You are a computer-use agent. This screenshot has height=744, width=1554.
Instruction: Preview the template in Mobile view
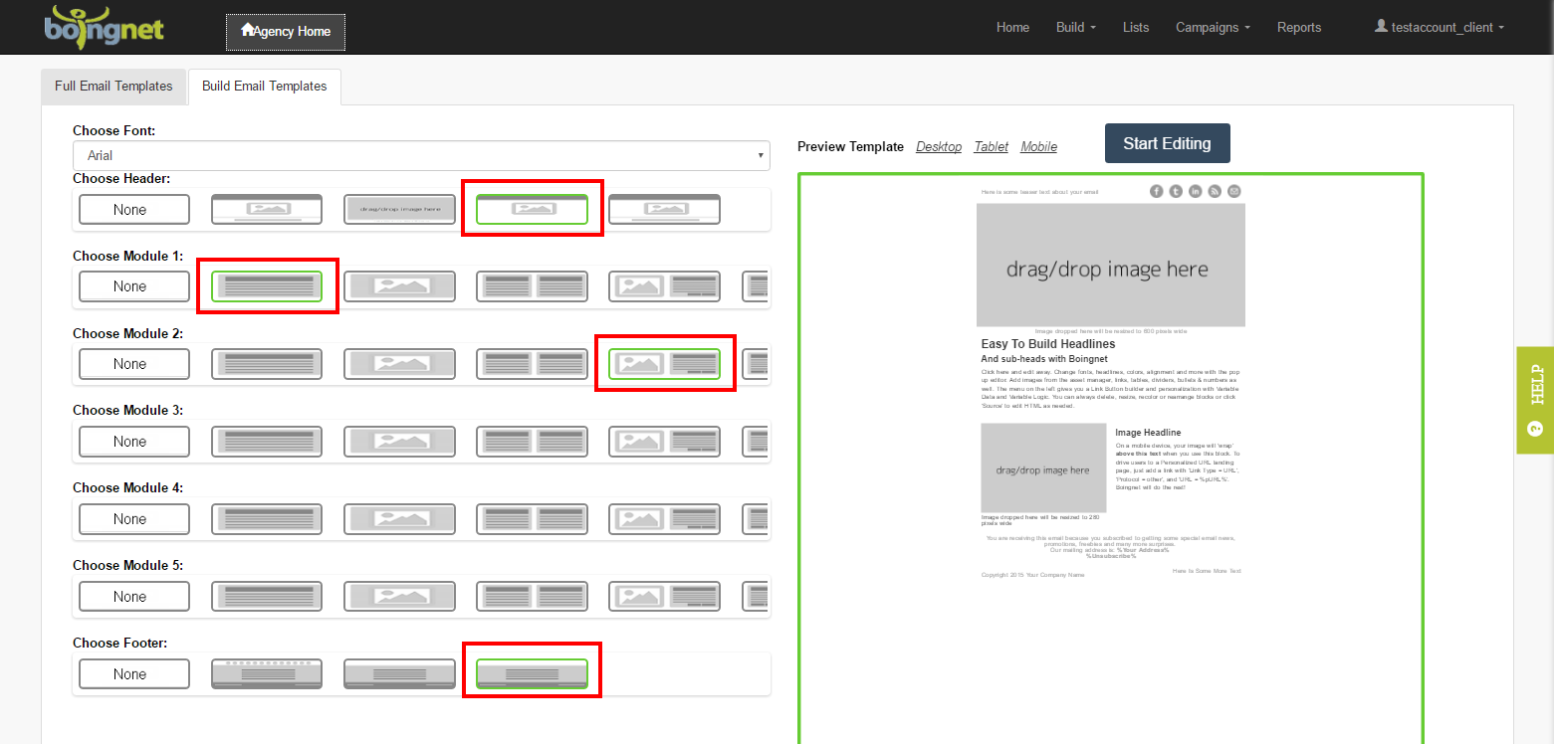(1039, 147)
